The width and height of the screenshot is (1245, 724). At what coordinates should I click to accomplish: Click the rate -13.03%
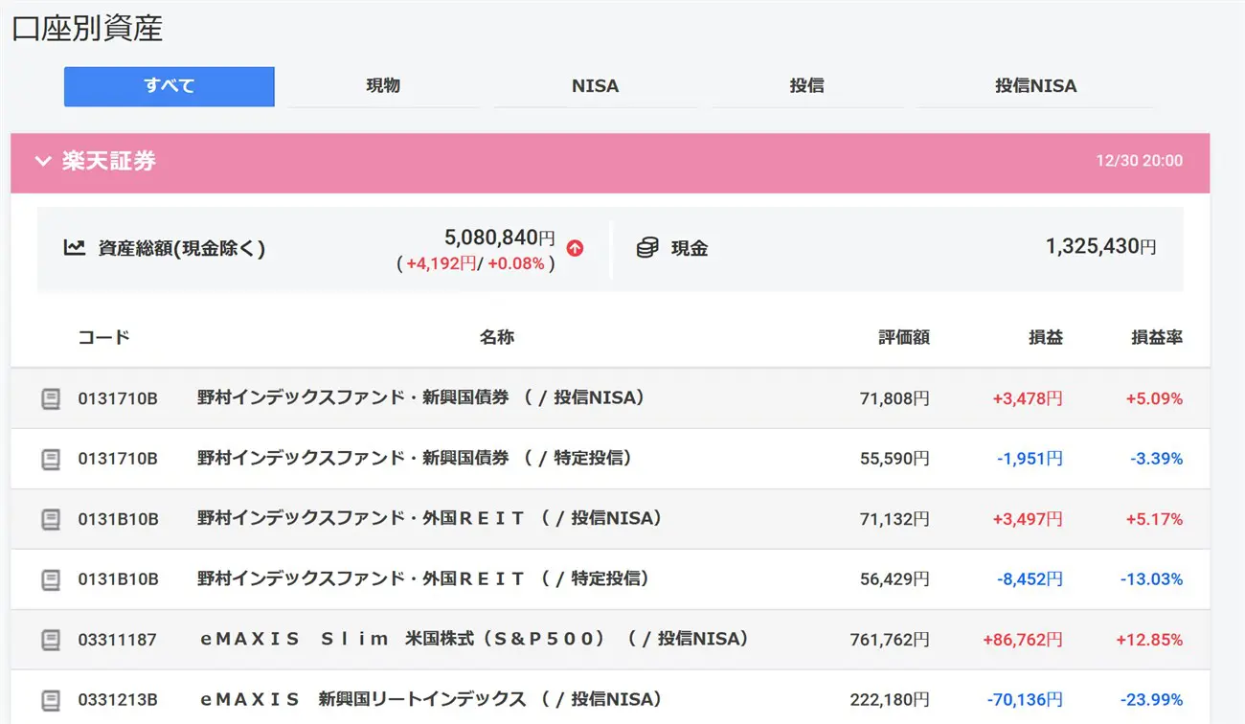(x=1151, y=579)
